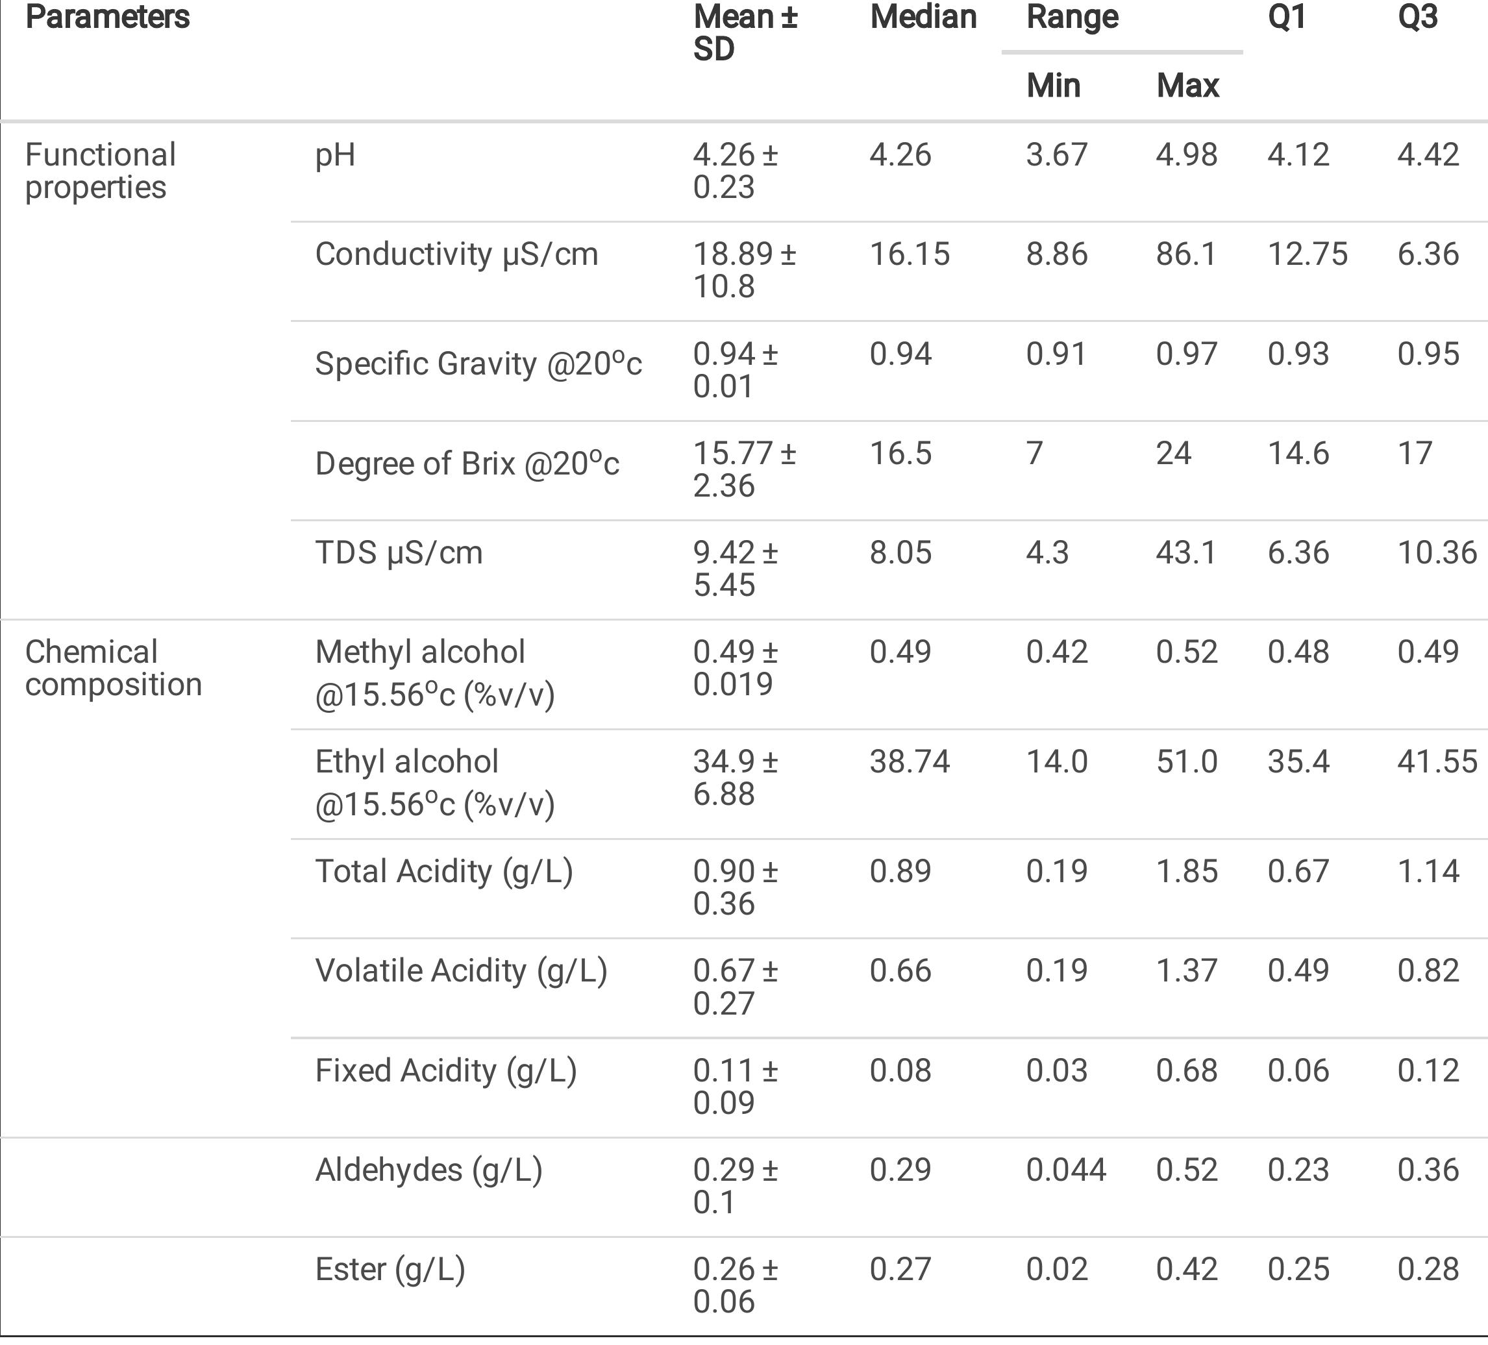Select the Total Acidity (g/L) label
The width and height of the screenshot is (1488, 1345).
(443, 872)
